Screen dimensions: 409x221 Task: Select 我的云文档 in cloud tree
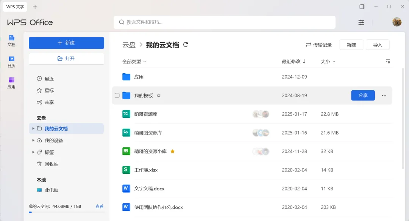pyautogui.click(x=66, y=128)
